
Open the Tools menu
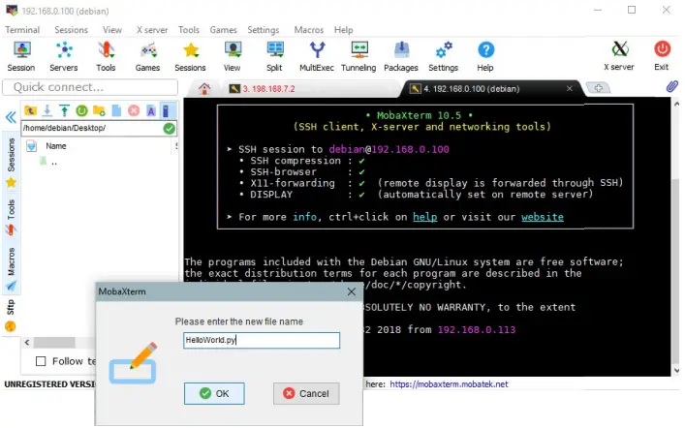point(189,30)
